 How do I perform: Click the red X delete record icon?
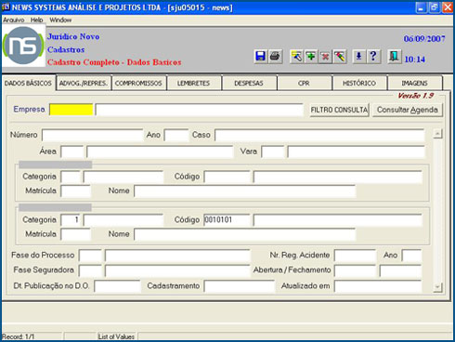point(325,57)
